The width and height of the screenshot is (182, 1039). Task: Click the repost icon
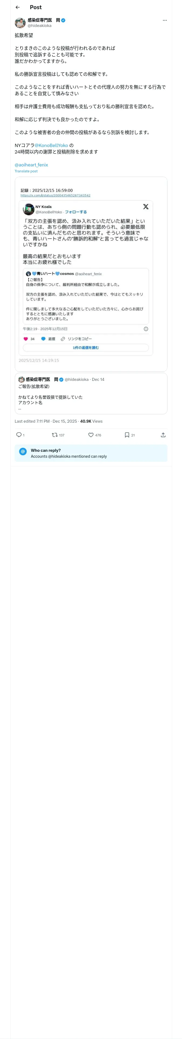54,435
